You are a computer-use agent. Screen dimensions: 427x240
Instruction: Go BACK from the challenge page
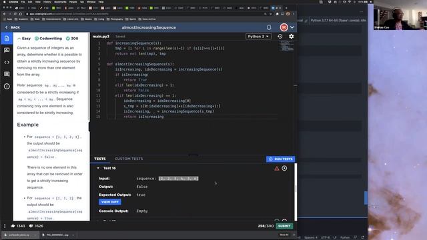pyautogui.click(x=13, y=27)
